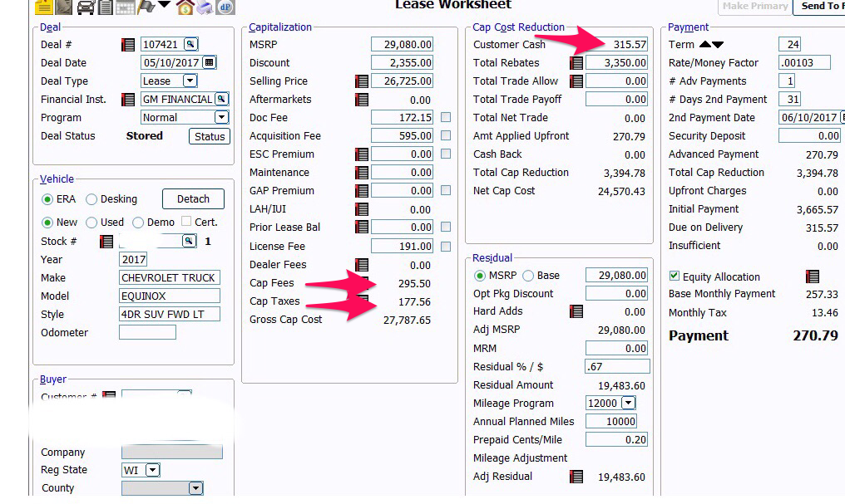The width and height of the screenshot is (845, 504).
Task: Click the Odometer input field
Action: tap(148, 332)
